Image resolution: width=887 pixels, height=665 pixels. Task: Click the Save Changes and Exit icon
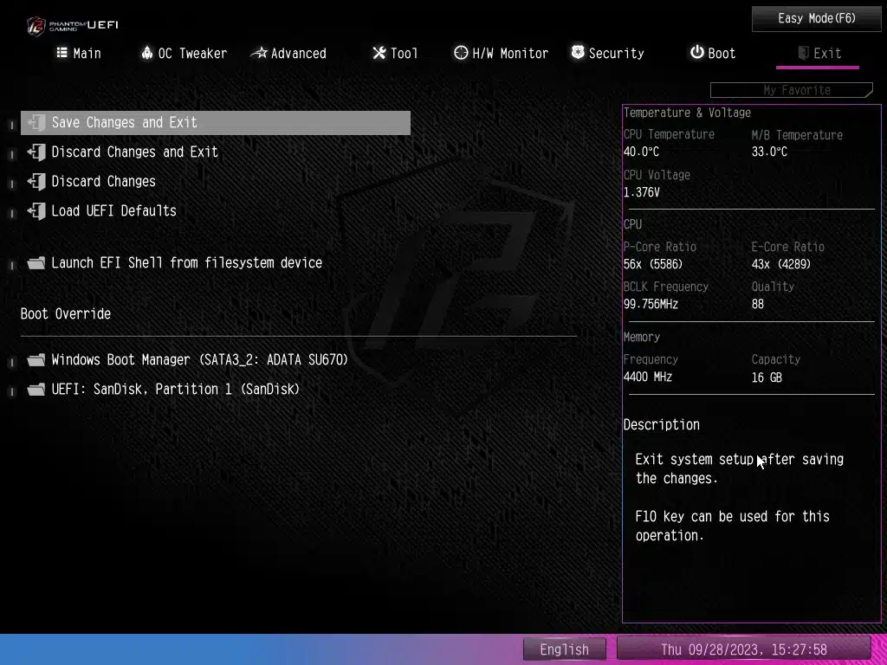coord(36,123)
